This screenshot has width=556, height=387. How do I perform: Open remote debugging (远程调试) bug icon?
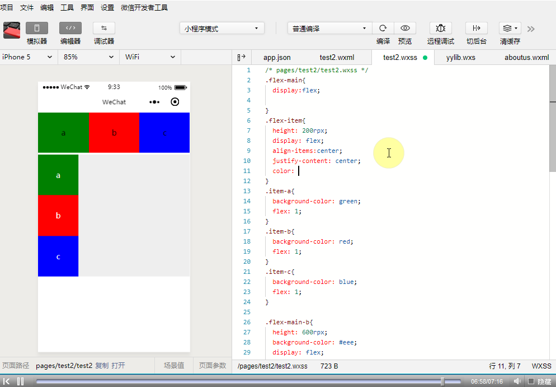tap(441, 28)
